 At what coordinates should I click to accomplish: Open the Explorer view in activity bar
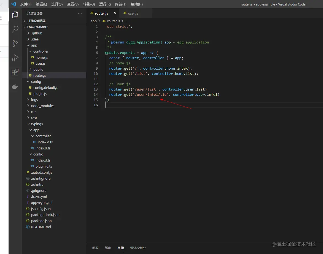(15, 15)
